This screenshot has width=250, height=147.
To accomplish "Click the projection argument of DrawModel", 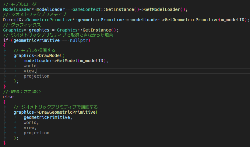I will point(36,76).
